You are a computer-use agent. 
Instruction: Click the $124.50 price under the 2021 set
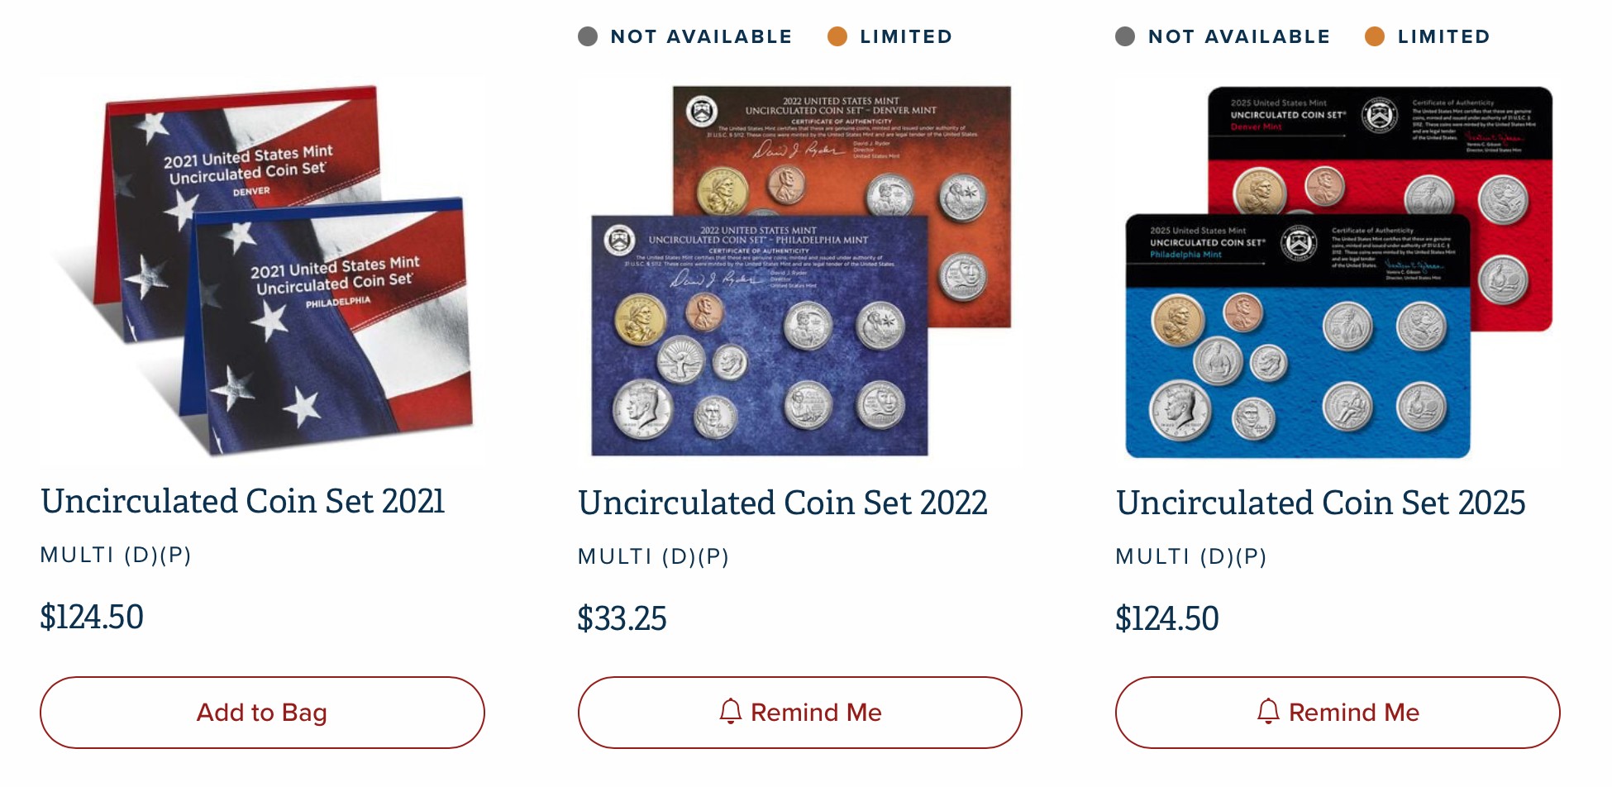[92, 617]
